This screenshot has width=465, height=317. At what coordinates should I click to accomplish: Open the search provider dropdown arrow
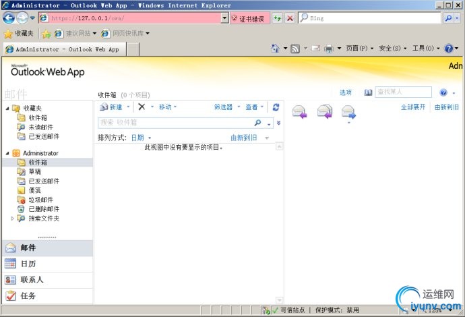(457, 18)
